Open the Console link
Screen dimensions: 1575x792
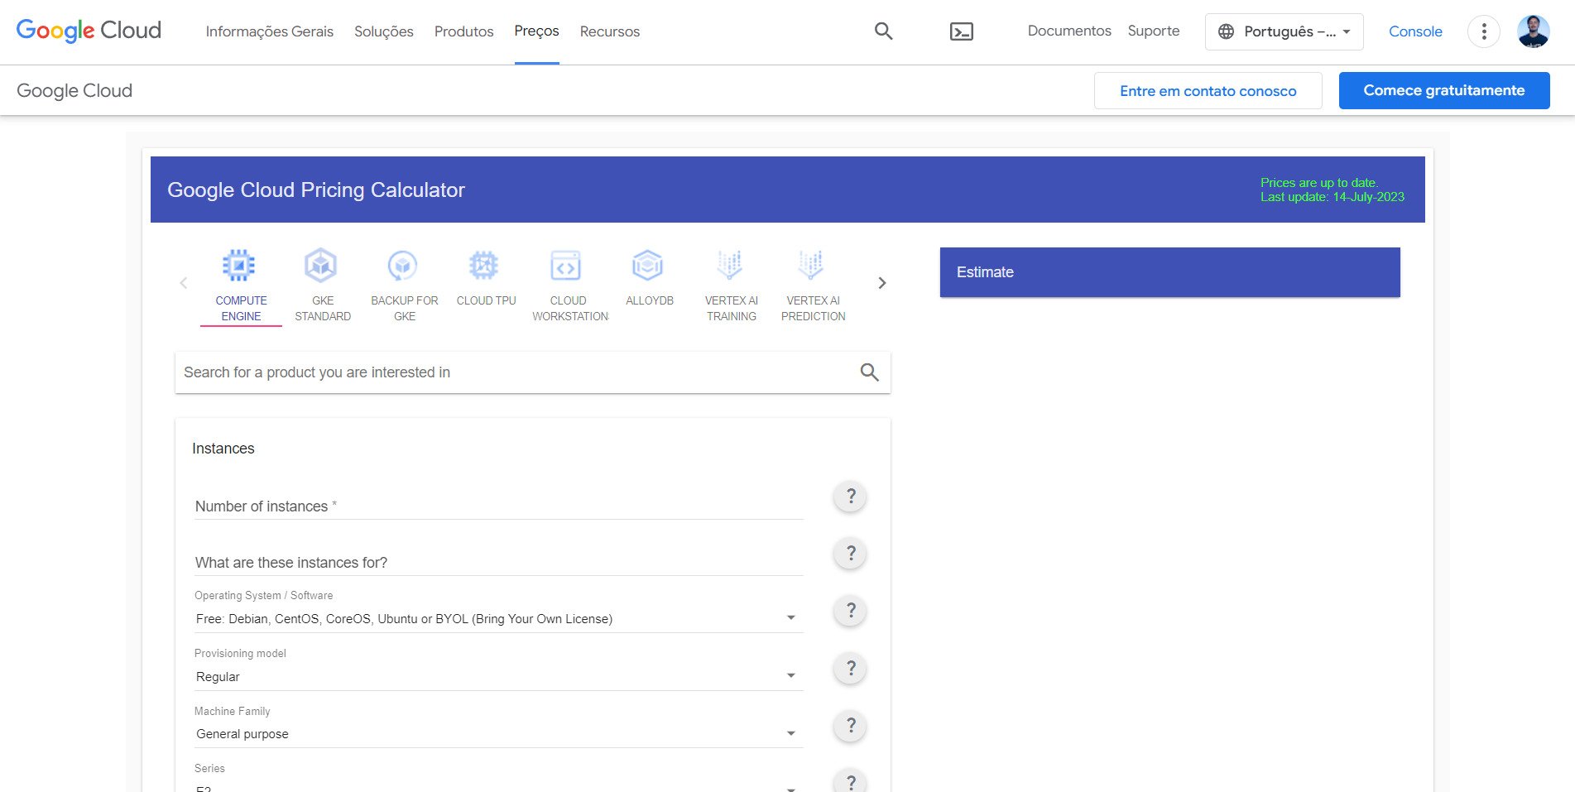[1415, 31]
